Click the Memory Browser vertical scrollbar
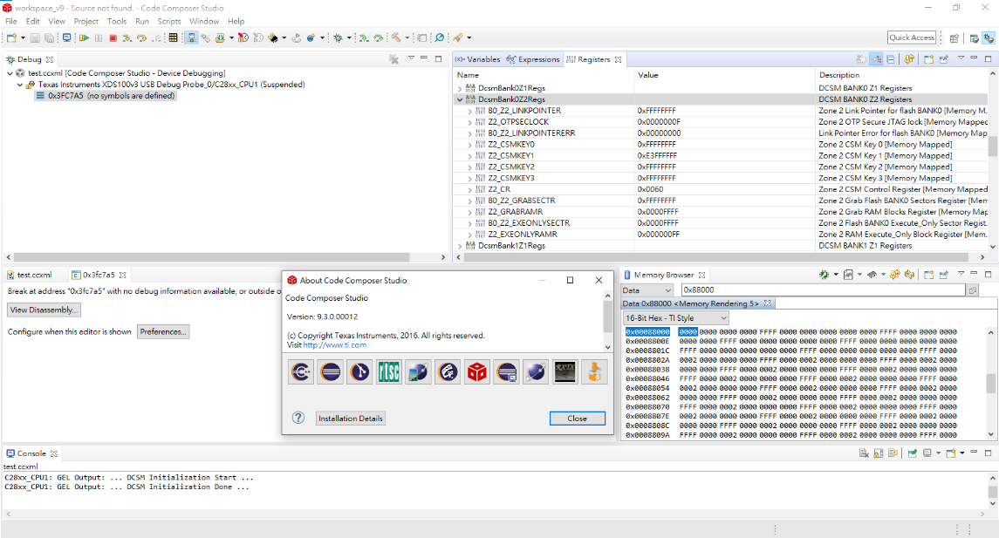 pos(991,384)
